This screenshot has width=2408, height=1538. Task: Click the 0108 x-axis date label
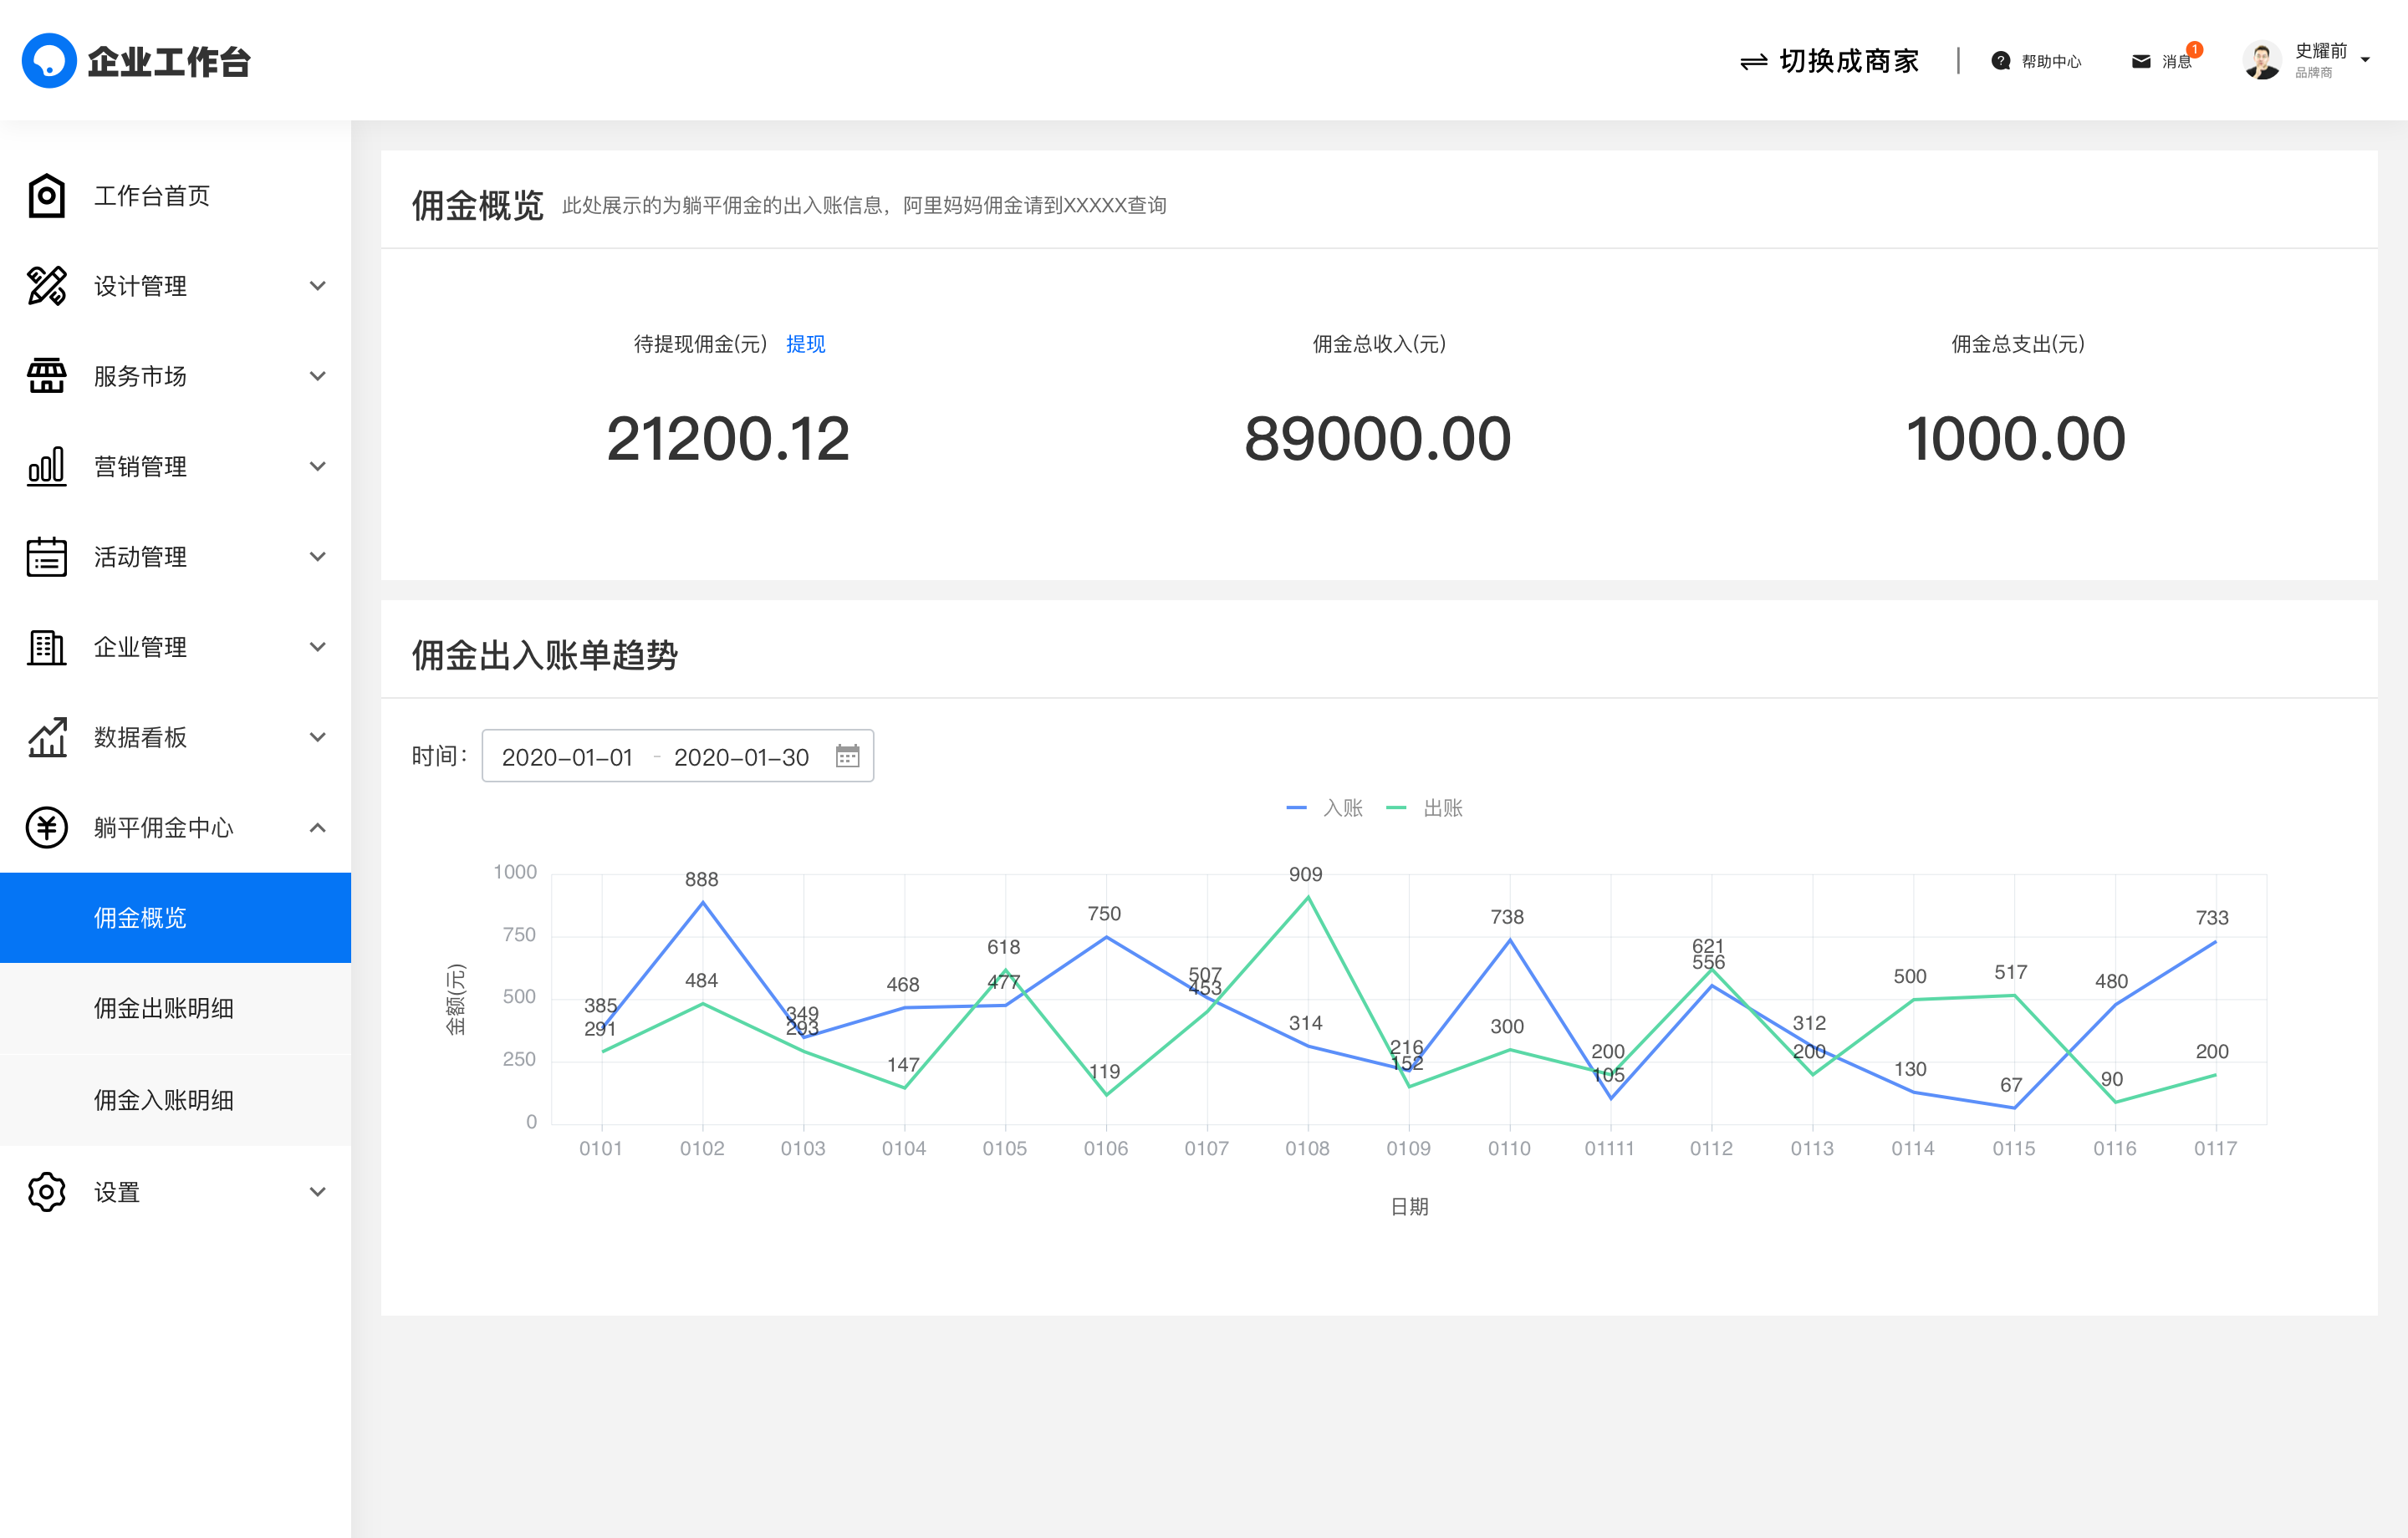coord(1307,1148)
